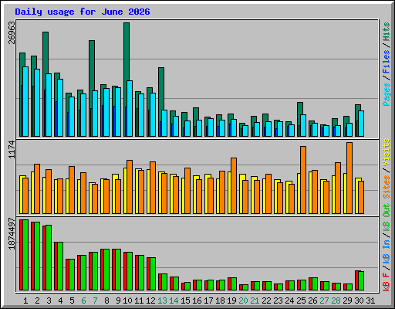The image size is (395, 309).
Task: Click the cyan Files bar for day 1
Action: 25,102
